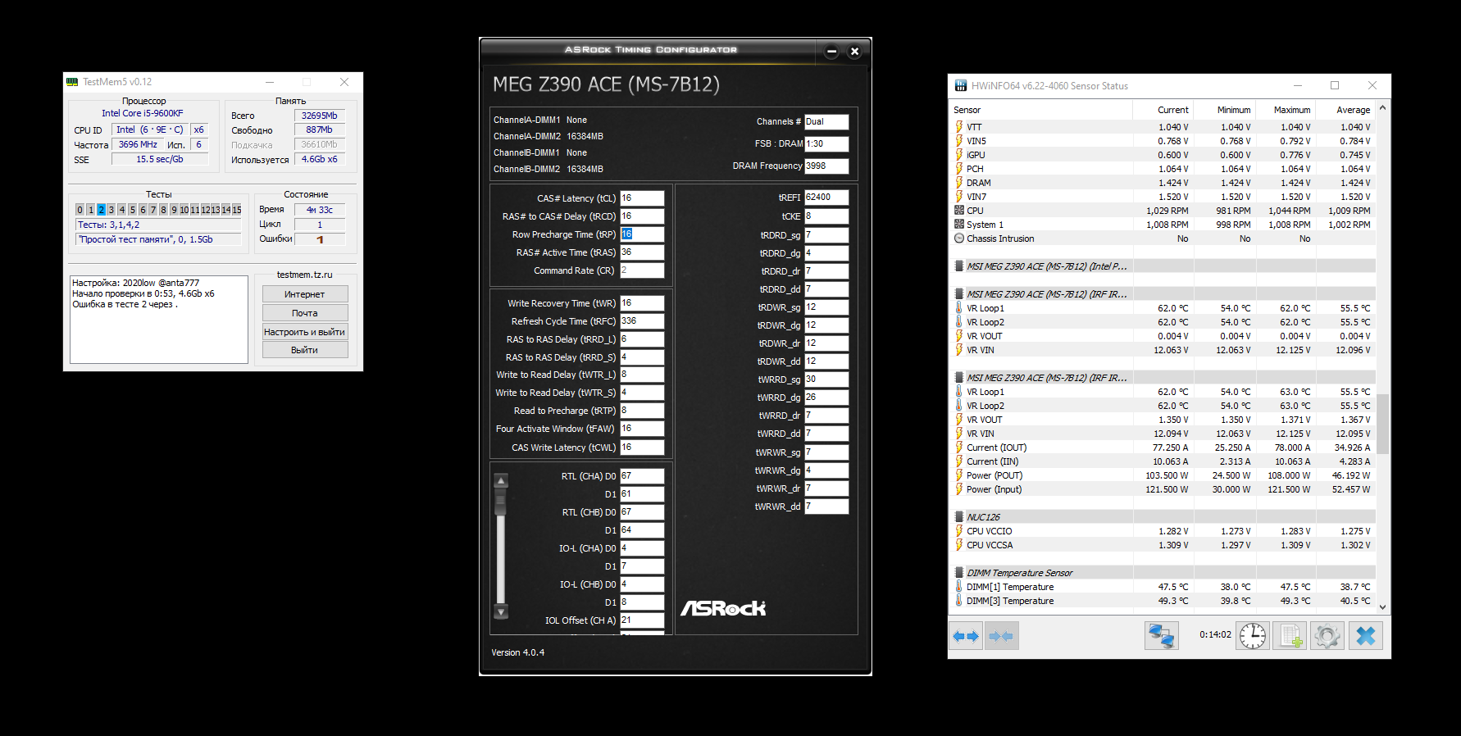Screen dimensions: 1461x736
Task: Click the bolt icon beside Current (IOUT)
Action: tap(959, 448)
